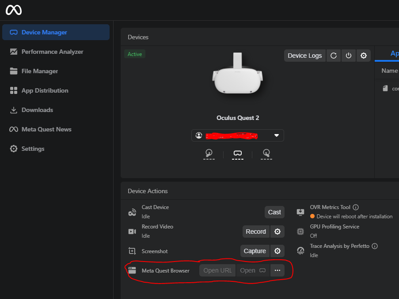399x299 pixels.
Task: Open Meta Quest Browser more options
Action: point(277,270)
